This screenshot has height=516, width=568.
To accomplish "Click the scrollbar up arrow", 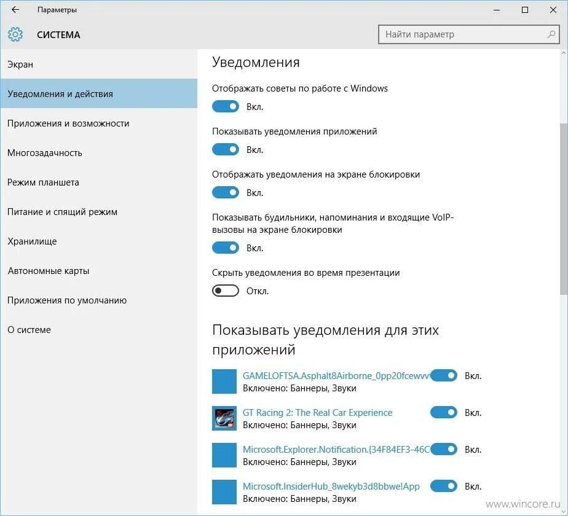I will (x=564, y=53).
